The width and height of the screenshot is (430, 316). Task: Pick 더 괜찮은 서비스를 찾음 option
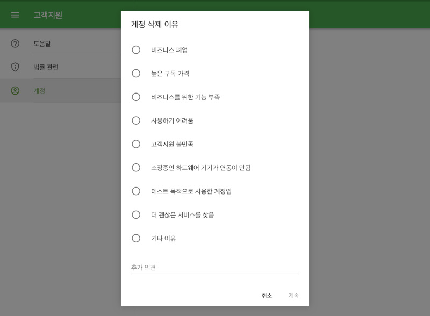coord(136,214)
